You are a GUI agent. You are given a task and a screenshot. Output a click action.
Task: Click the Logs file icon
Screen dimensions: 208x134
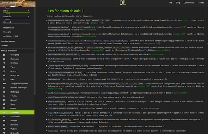(4, 80)
